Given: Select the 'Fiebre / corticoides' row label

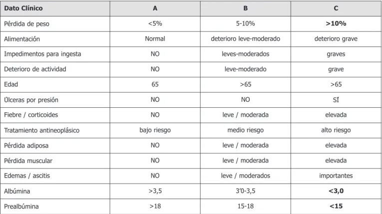Looking at the screenshot, I should (x=31, y=115).
